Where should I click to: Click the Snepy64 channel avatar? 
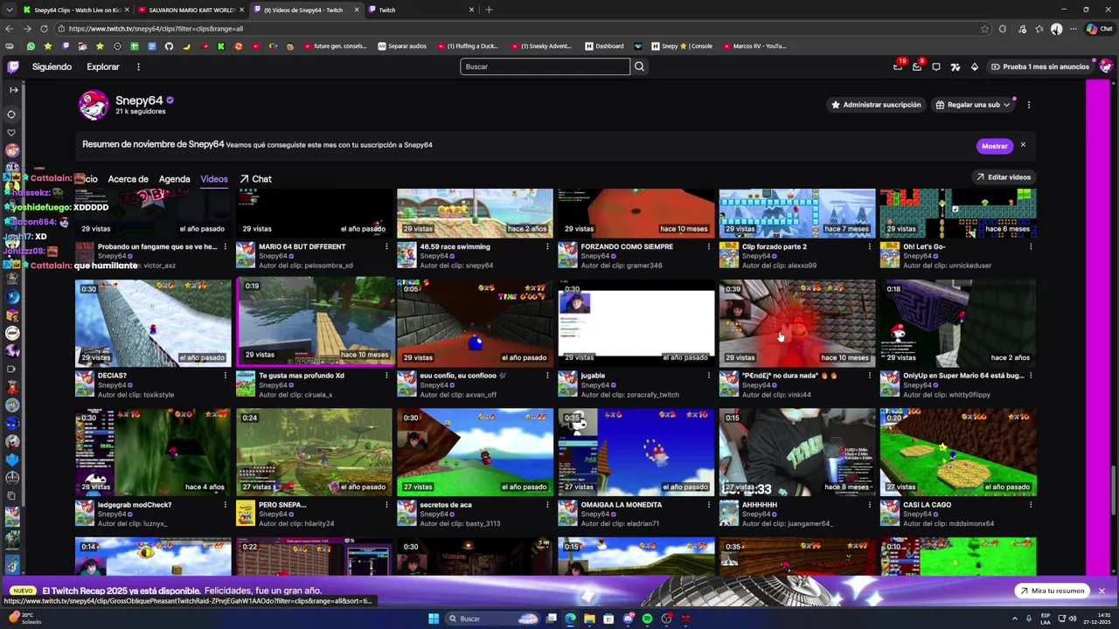coord(93,105)
